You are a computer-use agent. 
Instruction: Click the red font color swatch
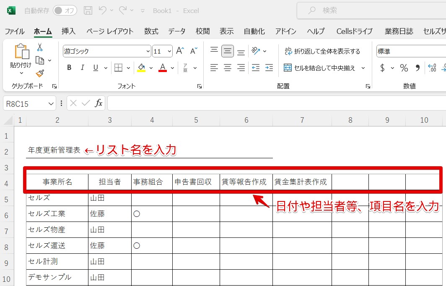[x=162, y=67]
